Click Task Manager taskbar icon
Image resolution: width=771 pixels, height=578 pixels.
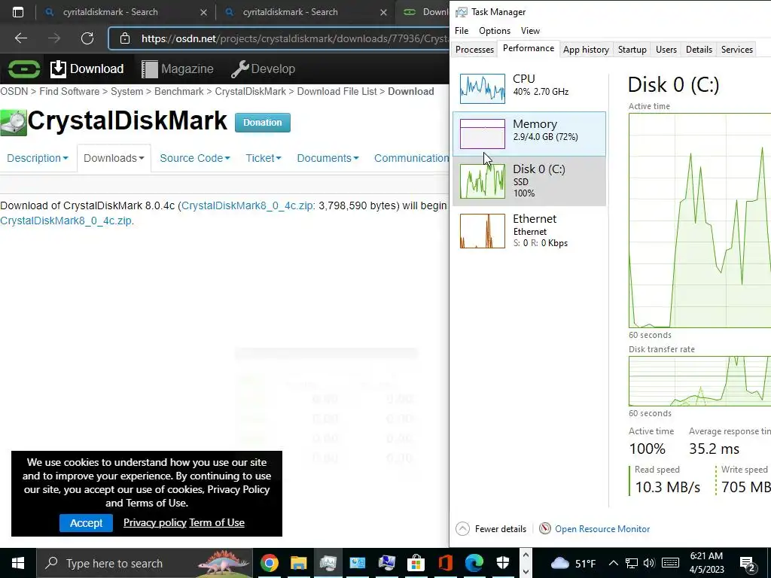(x=328, y=563)
